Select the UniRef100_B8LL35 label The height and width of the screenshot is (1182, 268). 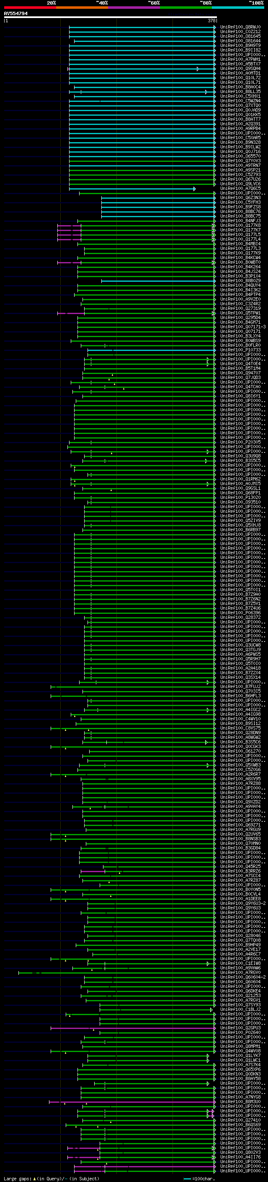point(240,92)
